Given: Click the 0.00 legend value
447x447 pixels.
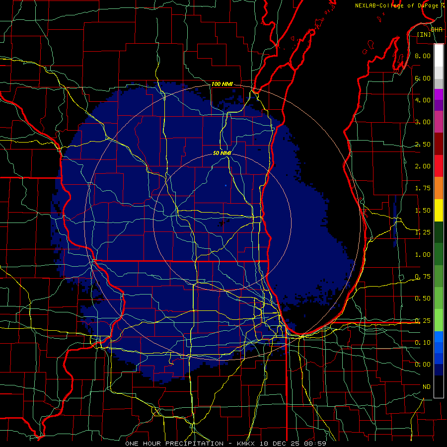Looking at the screenshot, I should coord(423,365).
